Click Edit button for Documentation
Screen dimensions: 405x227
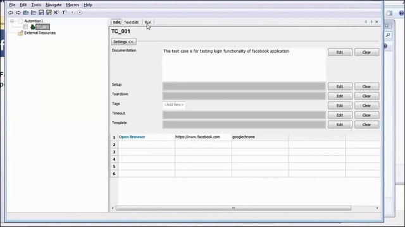point(340,52)
